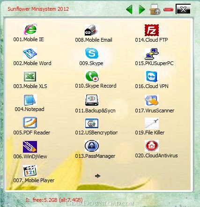Click the '017.VirusScanner' label
Viewport: 200px width, 207px height.
[x=155, y=111]
